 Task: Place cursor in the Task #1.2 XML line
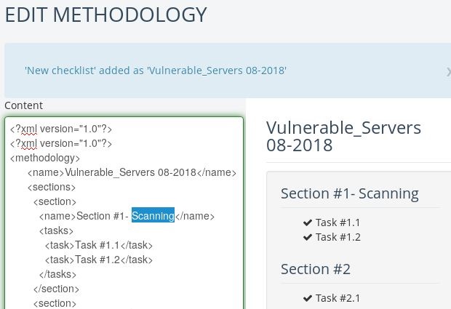[x=98, y=260]
